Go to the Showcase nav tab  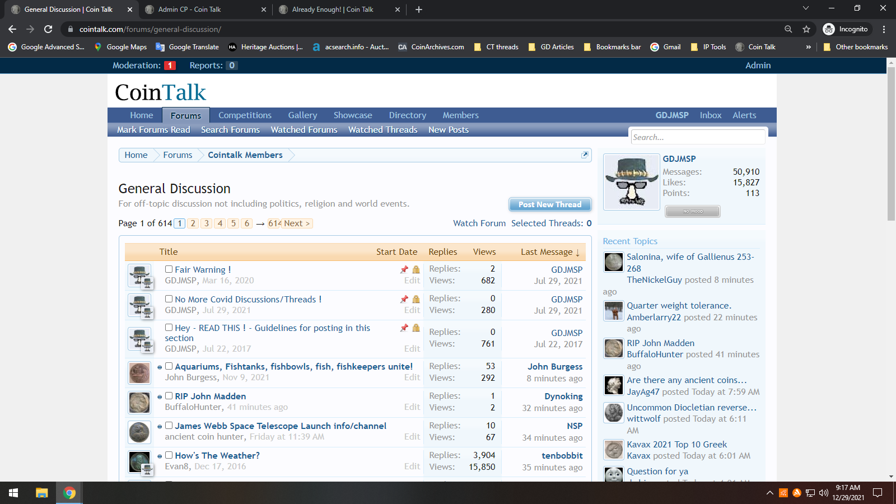tap(353, 115)
